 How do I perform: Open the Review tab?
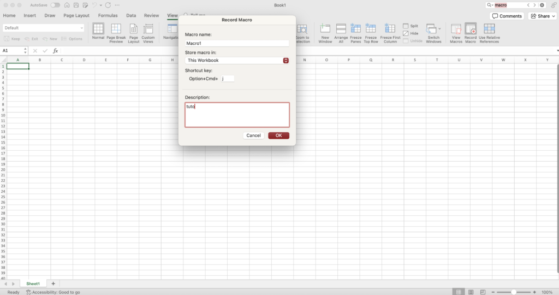(x=151, y=15)
